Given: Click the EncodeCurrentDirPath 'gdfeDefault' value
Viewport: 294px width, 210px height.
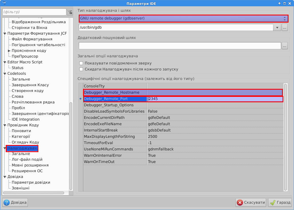Looking at the screenshot, I should [x=159, y=118].
